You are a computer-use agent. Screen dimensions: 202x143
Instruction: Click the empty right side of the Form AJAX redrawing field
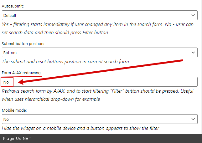tap(125, 82)
